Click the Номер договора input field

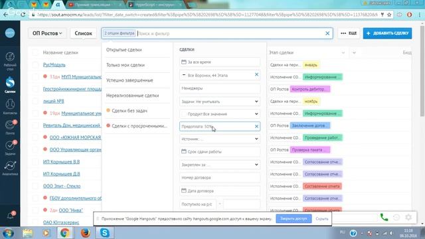pyautogui.click(x=220, y=178)
